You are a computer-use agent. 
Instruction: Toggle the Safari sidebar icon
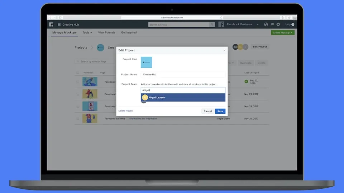click(x=60, y=18)
